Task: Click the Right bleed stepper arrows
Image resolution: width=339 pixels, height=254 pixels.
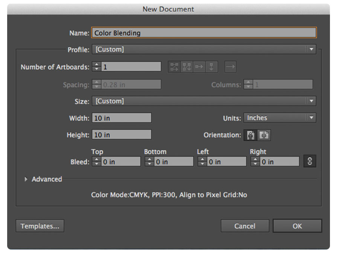Action: click(255, 161)
